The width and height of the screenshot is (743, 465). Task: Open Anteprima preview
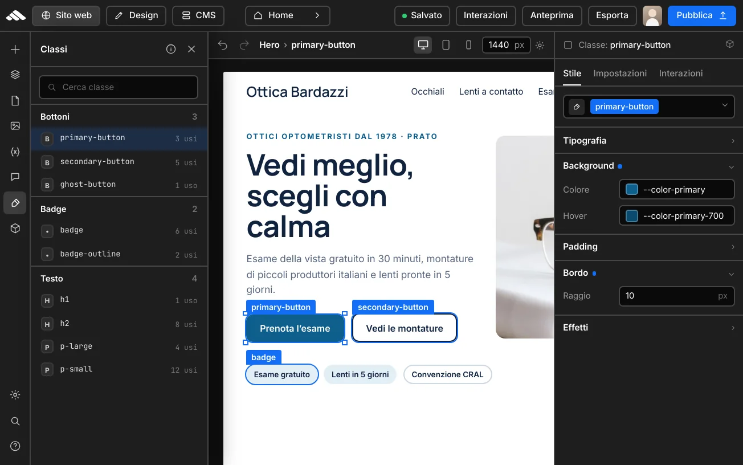552,15
